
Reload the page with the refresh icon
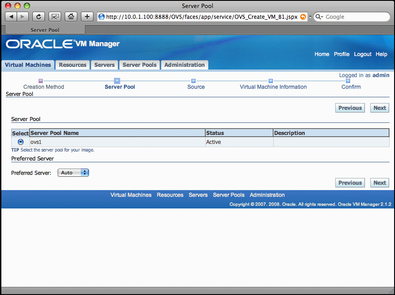pyautogui.click(x=39, y=17)
